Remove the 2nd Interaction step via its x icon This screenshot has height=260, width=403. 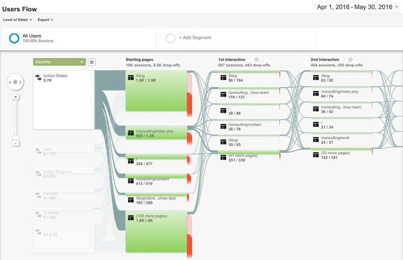[350, 59]
